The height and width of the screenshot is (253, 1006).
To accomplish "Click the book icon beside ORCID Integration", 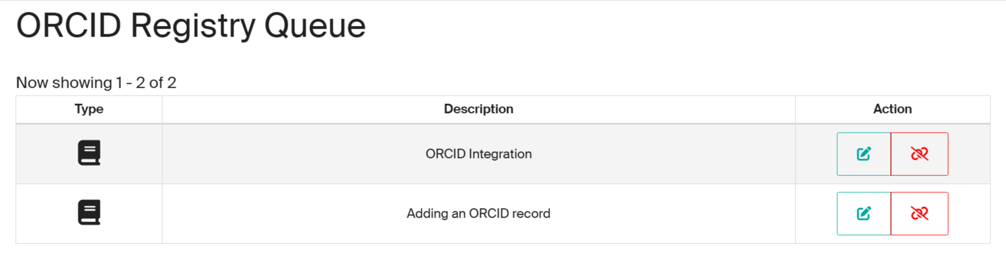I will (x=89, y=153).
